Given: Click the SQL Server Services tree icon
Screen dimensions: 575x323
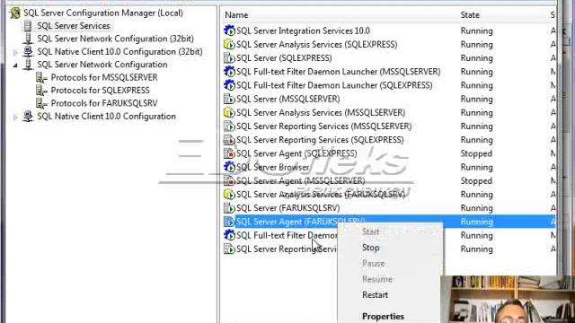Looking at the screenshot, I should 28,26.
